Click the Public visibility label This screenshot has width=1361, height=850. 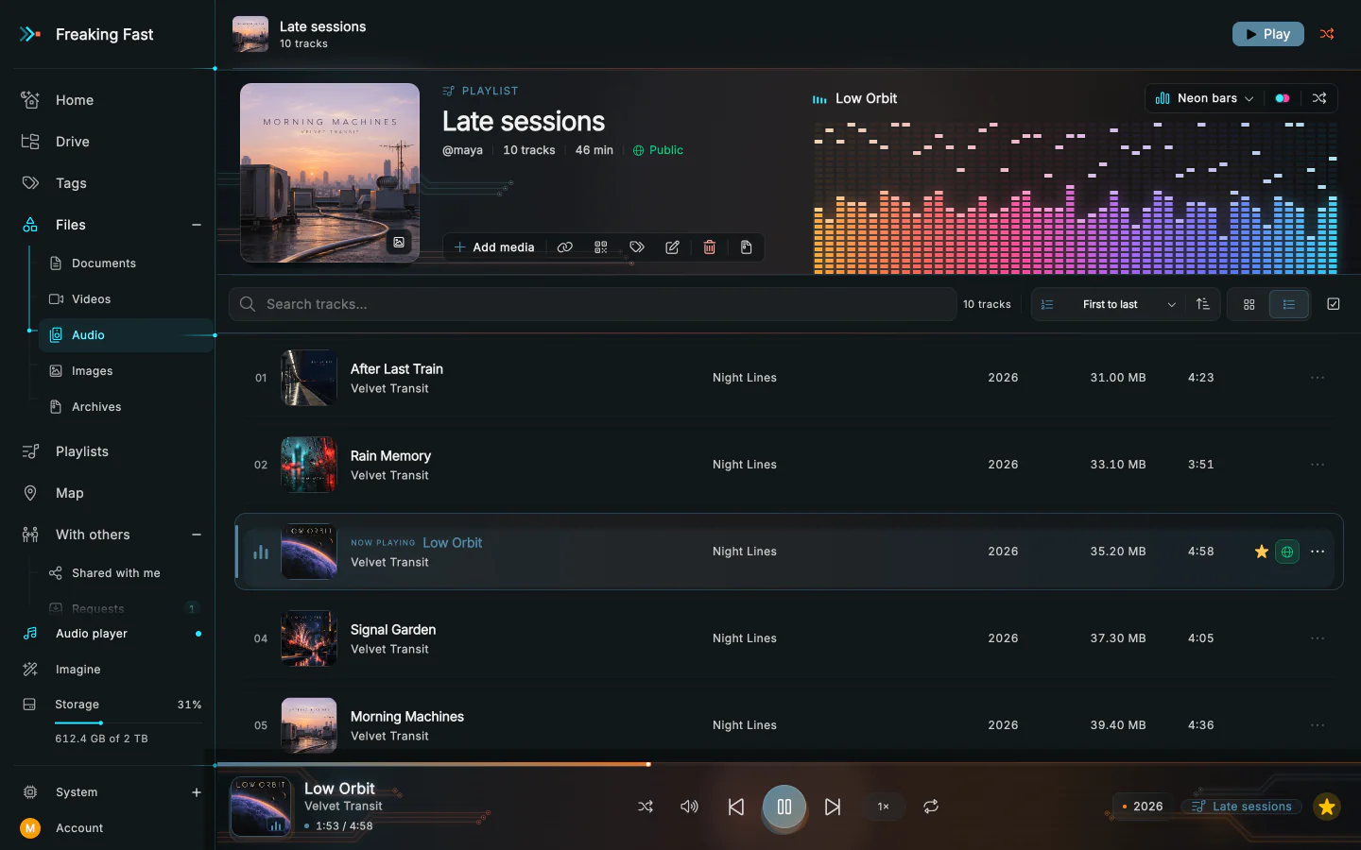[658, 150]
